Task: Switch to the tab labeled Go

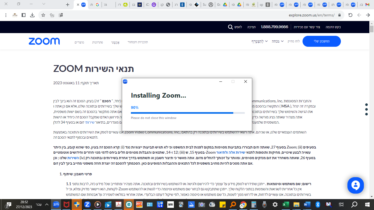Action: (x=222, y=5)
